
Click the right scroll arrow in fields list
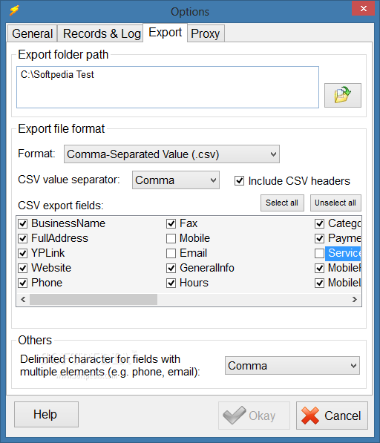click(354, 299)
